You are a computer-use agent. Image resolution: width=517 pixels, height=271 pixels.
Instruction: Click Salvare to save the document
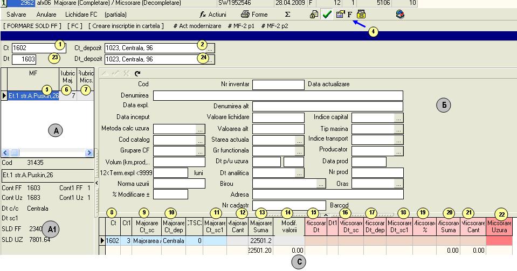[16, 15]
